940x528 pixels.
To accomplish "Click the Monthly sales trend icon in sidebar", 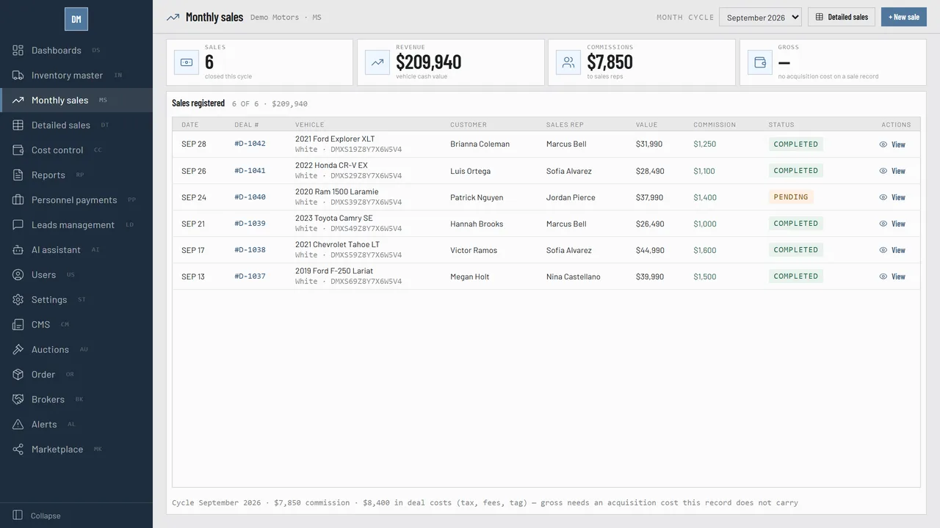I will click(18, 100).
